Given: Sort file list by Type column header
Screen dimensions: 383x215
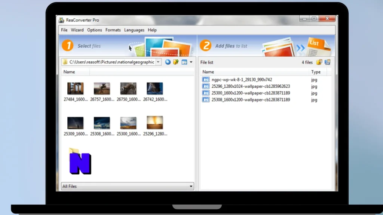Looking at the screenshot, I should coord(318,72).
